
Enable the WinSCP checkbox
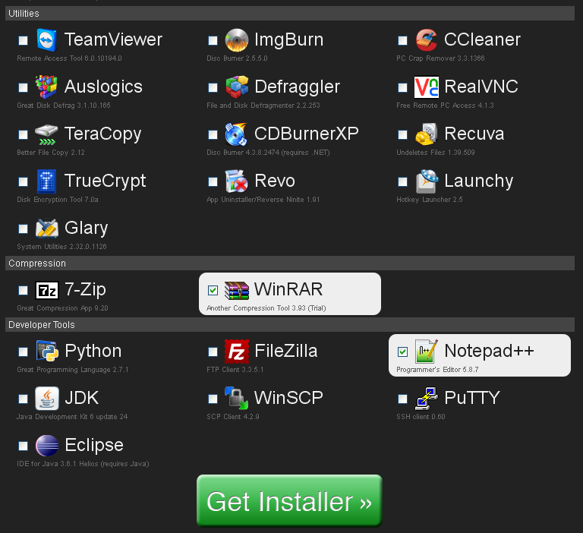(213, 399)
